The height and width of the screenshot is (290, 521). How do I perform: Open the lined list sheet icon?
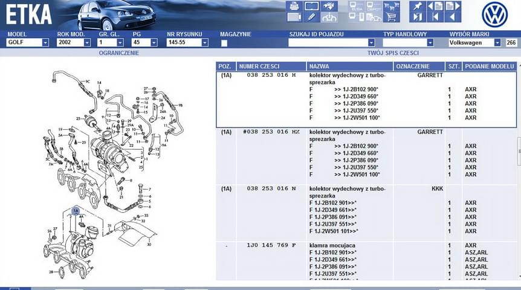[x=294, y=17]
